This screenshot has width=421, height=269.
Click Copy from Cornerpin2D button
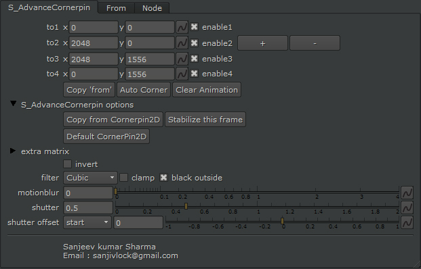[x=113, y=120]
